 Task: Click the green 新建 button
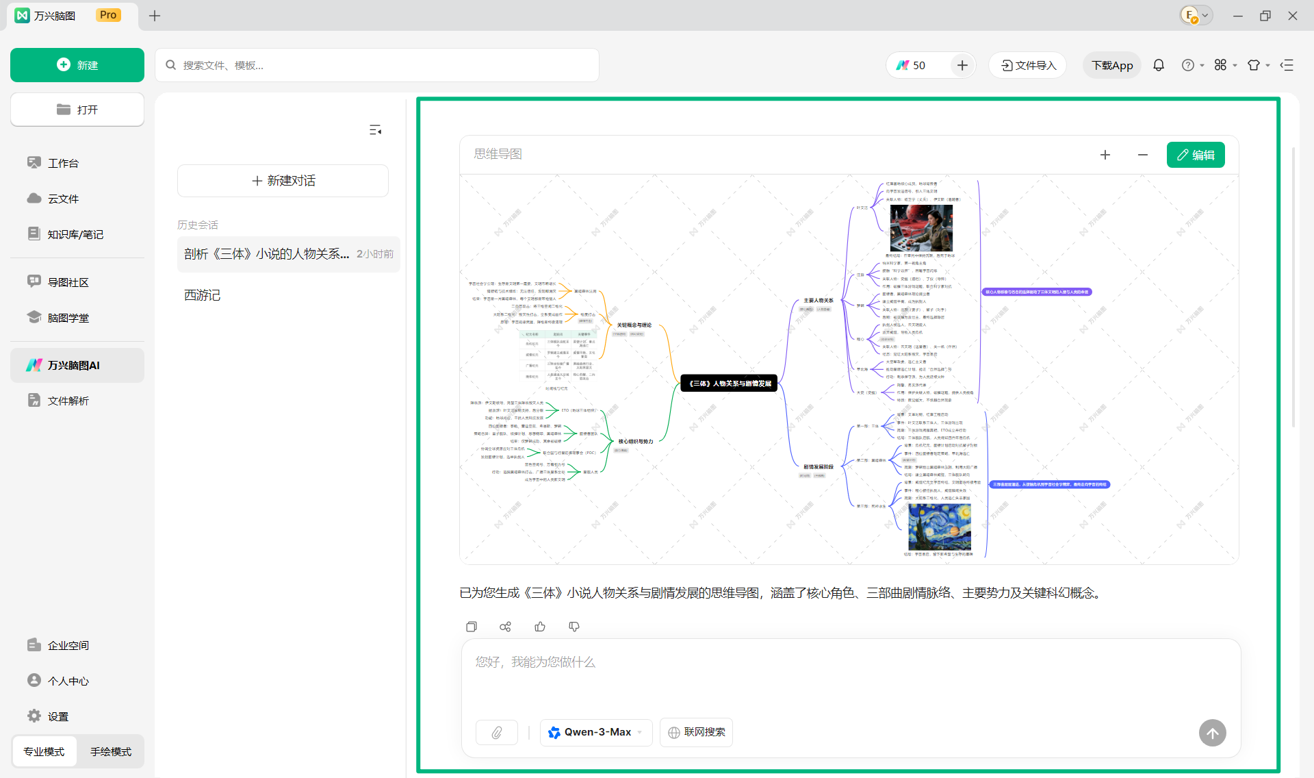coord(77,65)
